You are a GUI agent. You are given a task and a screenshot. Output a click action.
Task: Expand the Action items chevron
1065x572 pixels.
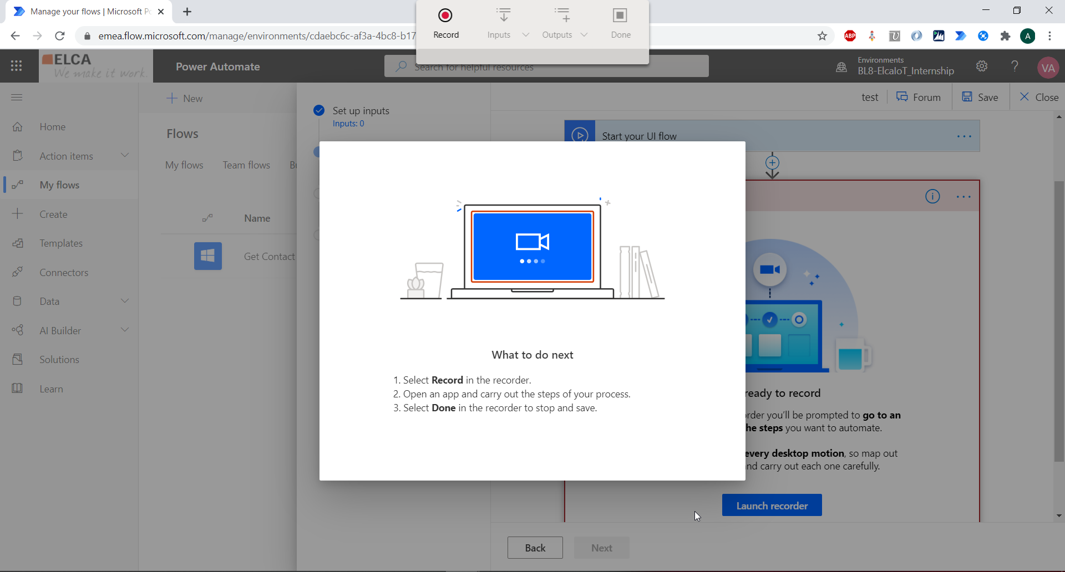125,155
